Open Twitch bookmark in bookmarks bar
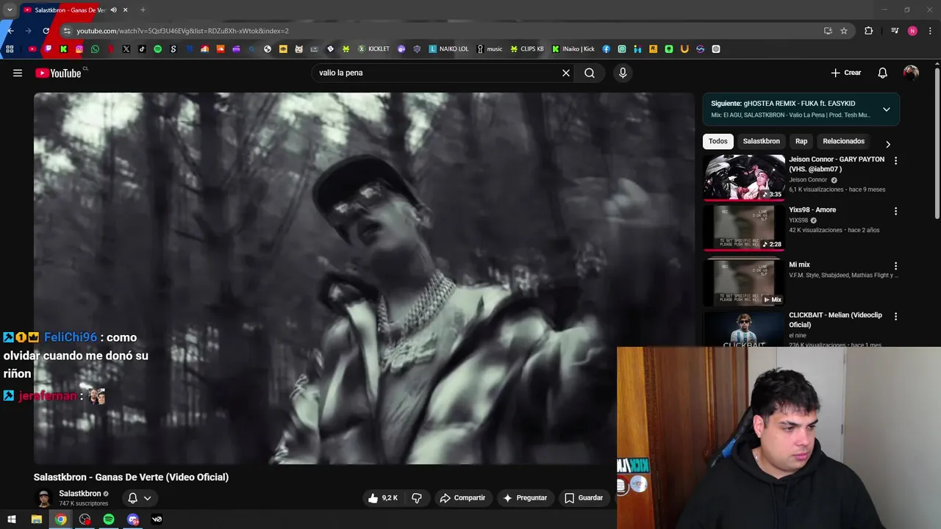 [x=48, y=48]
